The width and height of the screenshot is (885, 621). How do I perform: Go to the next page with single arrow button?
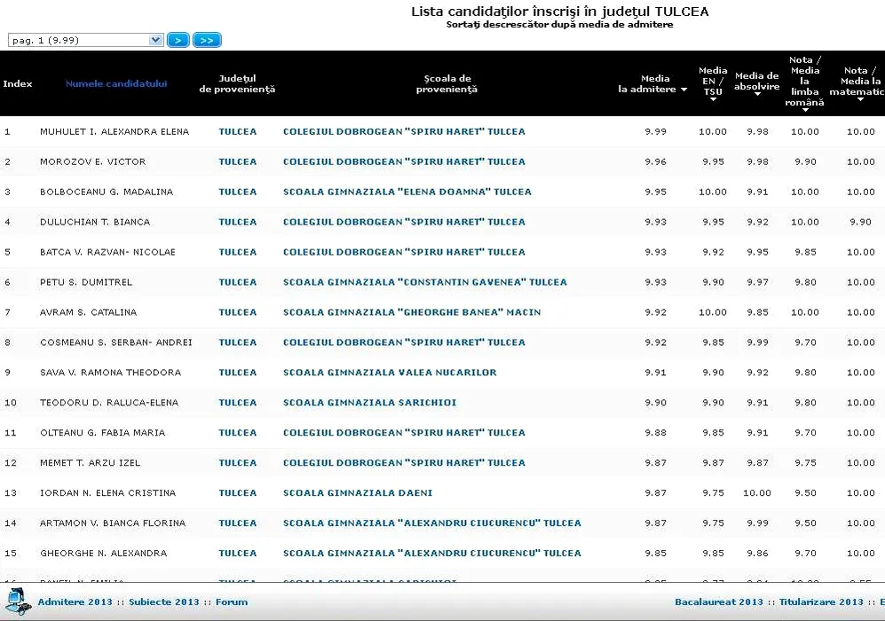click(x=178, y=40)
